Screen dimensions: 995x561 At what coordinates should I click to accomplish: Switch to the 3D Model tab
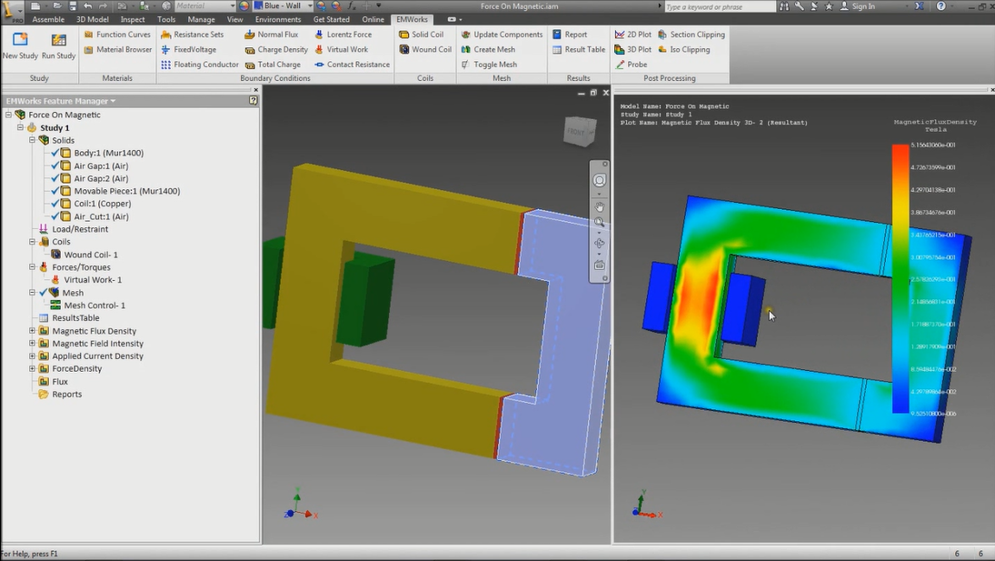(93, 20)
